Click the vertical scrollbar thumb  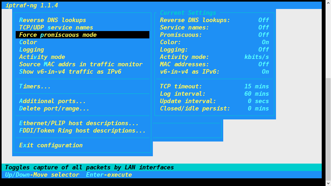pyautogui.click(x=328, y=129)
